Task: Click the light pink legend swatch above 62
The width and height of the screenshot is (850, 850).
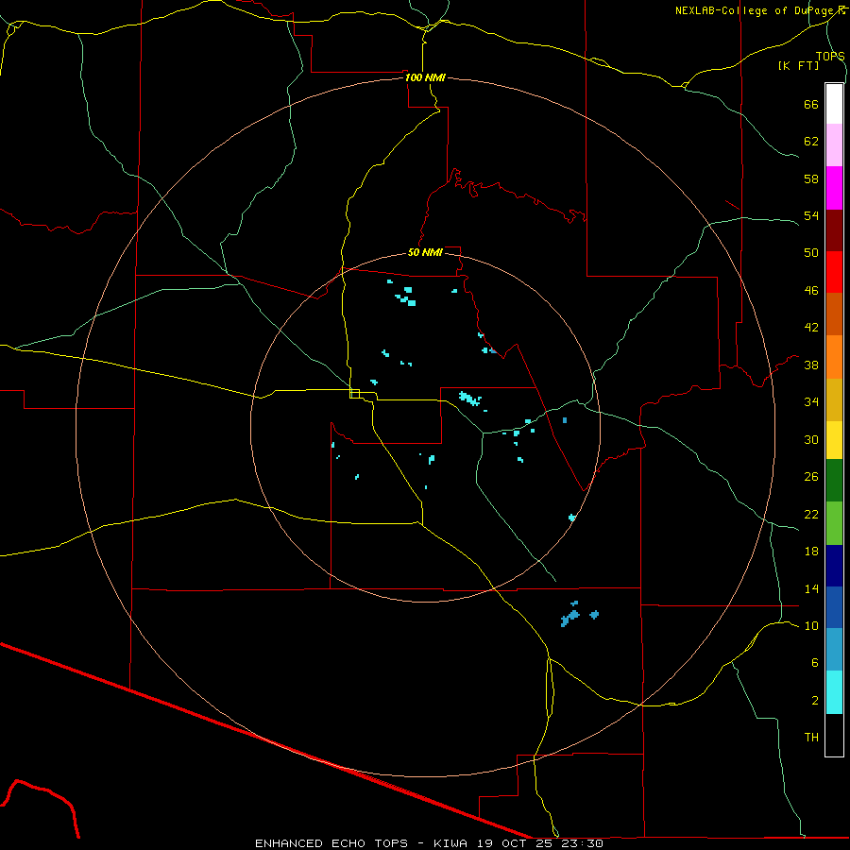Action: click(834, 145)
